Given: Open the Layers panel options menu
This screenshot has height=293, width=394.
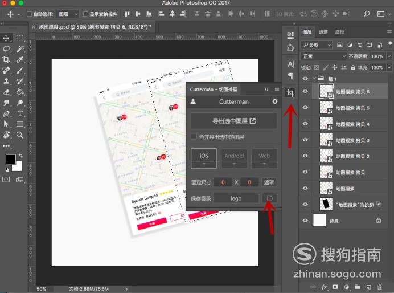Looking at the screenshot, I should (389, 32).
